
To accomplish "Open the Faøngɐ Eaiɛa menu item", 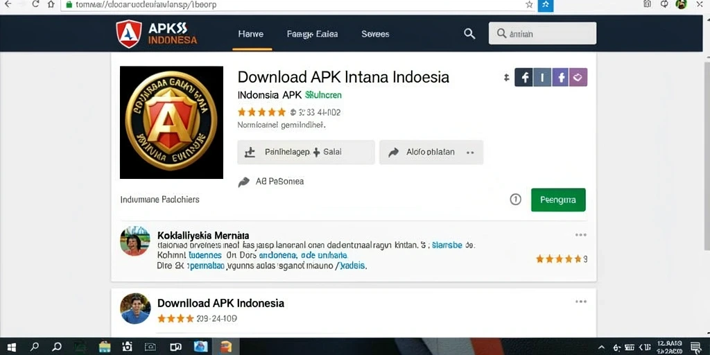I will pos(313,34).
